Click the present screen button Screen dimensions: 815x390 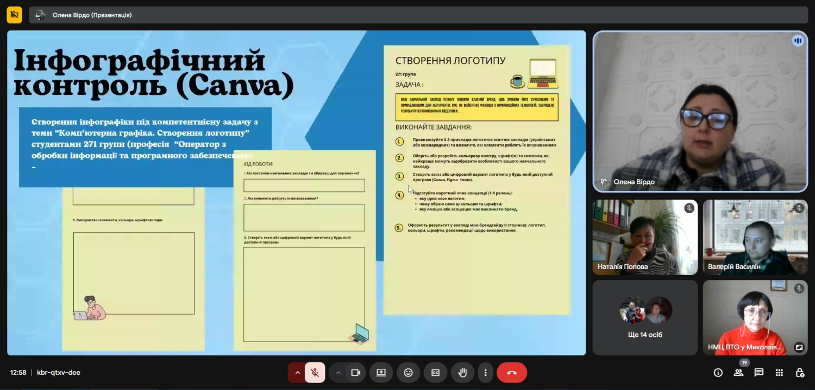point(381,373)
